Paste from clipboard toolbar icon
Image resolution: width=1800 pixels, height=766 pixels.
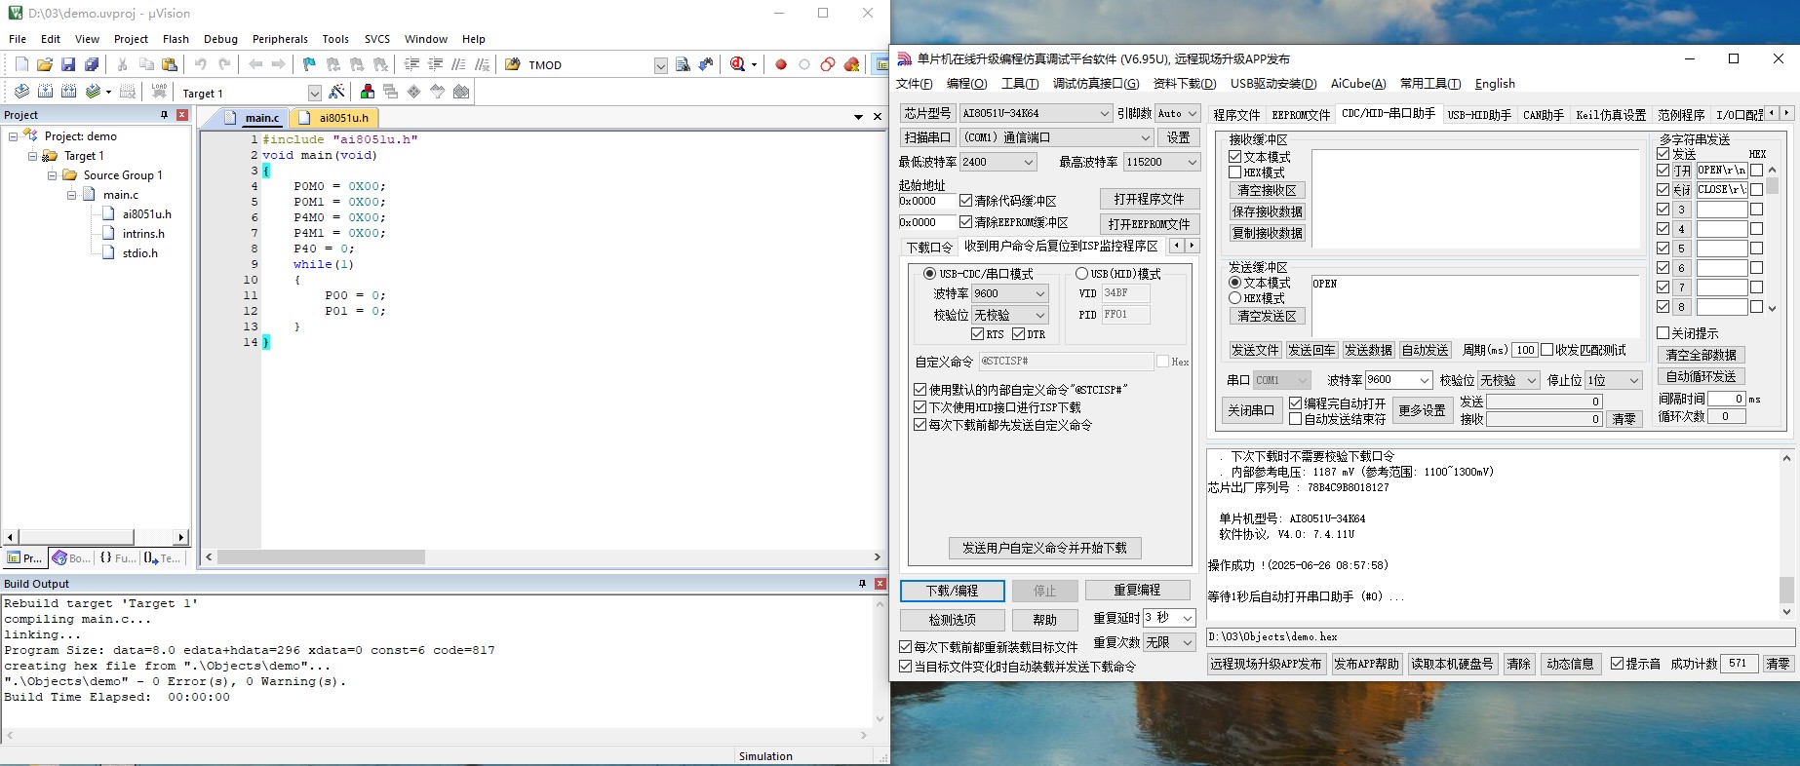point(170,64)
